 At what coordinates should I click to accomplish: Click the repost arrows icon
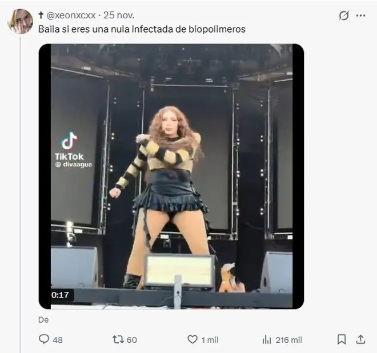pos(118,339)
